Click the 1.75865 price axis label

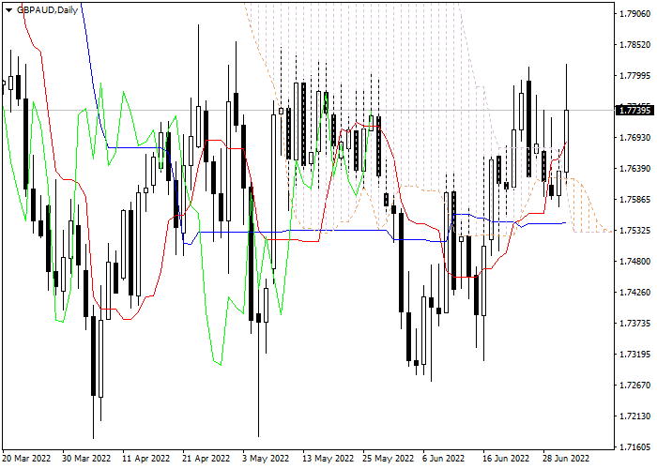(635, 199)
